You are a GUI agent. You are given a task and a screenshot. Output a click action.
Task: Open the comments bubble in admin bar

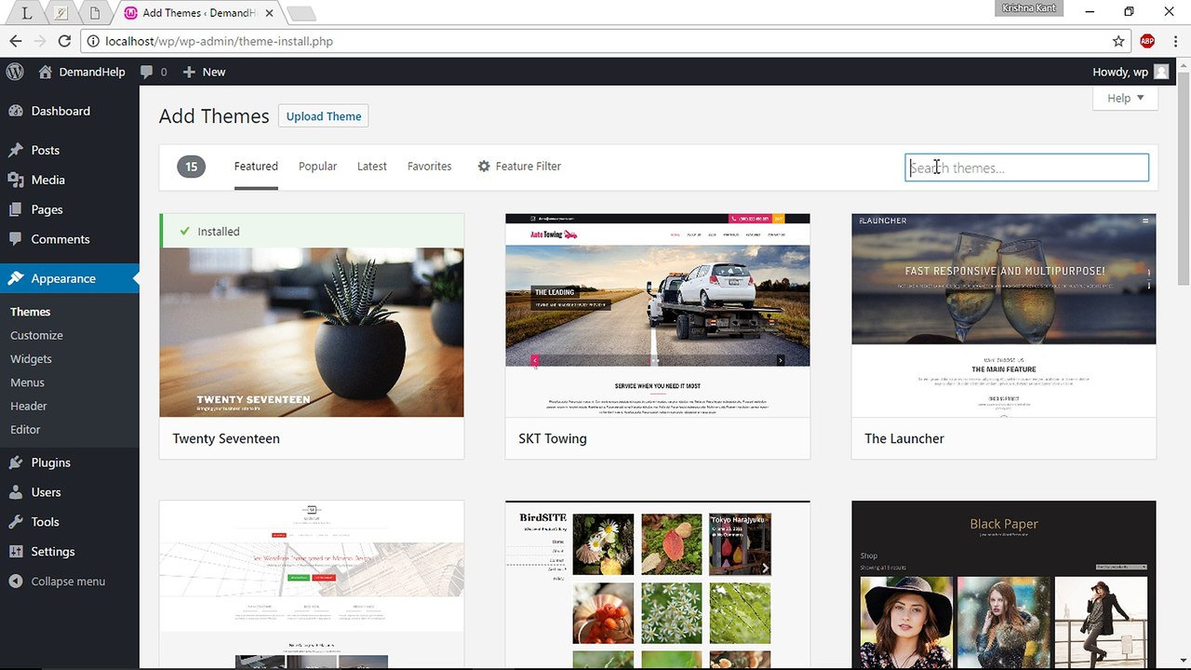click(x=154, y=72)
